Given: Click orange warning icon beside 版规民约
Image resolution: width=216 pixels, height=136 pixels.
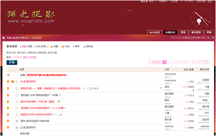Looking at the screenshot, I should [13, 82].
